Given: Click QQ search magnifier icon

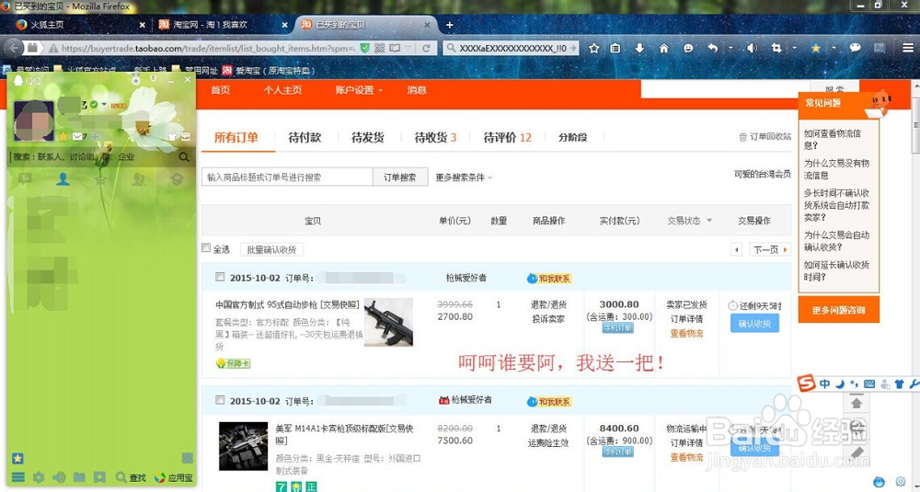Looking at the screenshot, I should click(184, 157).
